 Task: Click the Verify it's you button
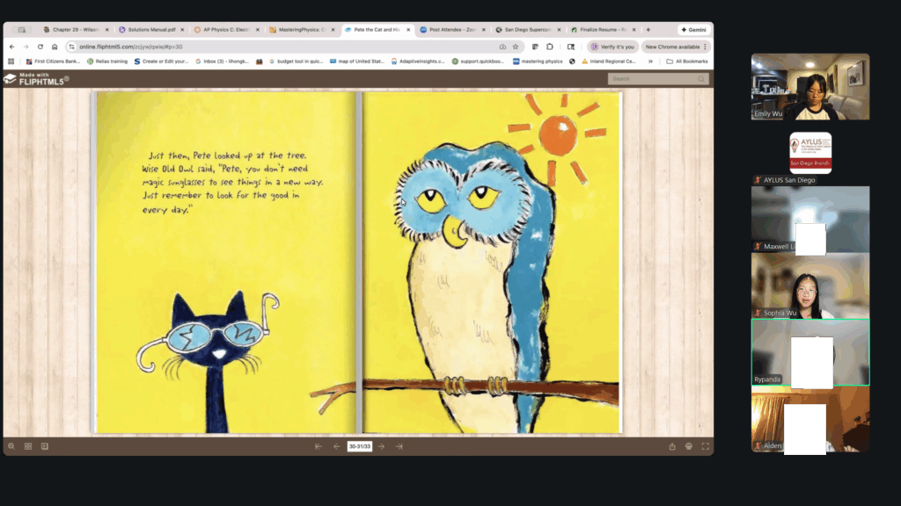(x=612, y=47)
